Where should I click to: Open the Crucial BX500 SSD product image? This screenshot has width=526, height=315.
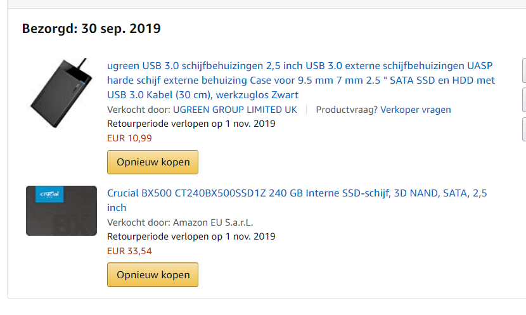tap(61, 210)
